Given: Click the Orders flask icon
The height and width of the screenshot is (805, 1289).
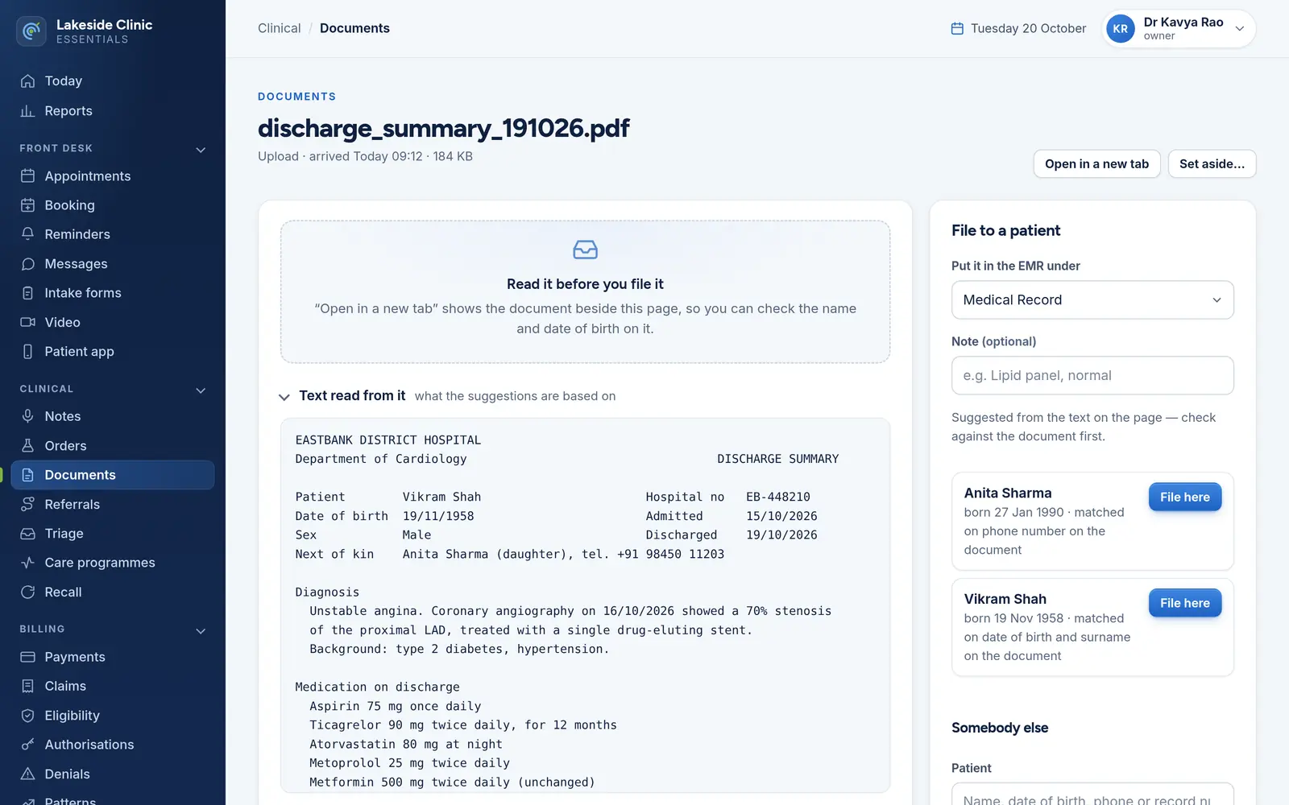Looking at the screenshot, I should tap(28, 446).
